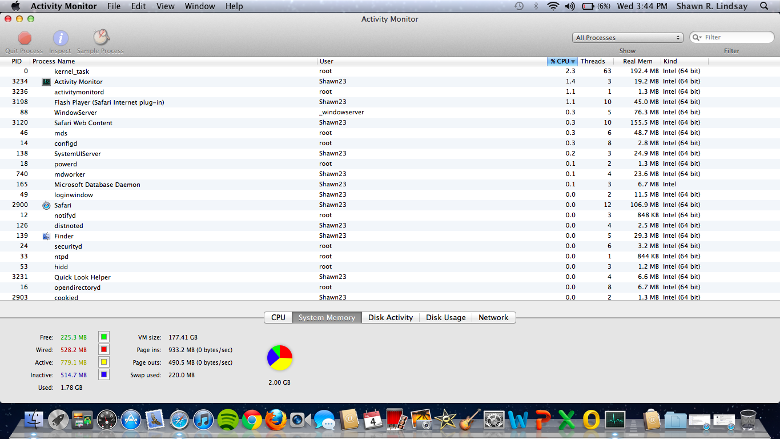Launch Microsoft Word from the Dock
Image resolution: width=780 pixels, height=439 pixels.
point(518,420)
